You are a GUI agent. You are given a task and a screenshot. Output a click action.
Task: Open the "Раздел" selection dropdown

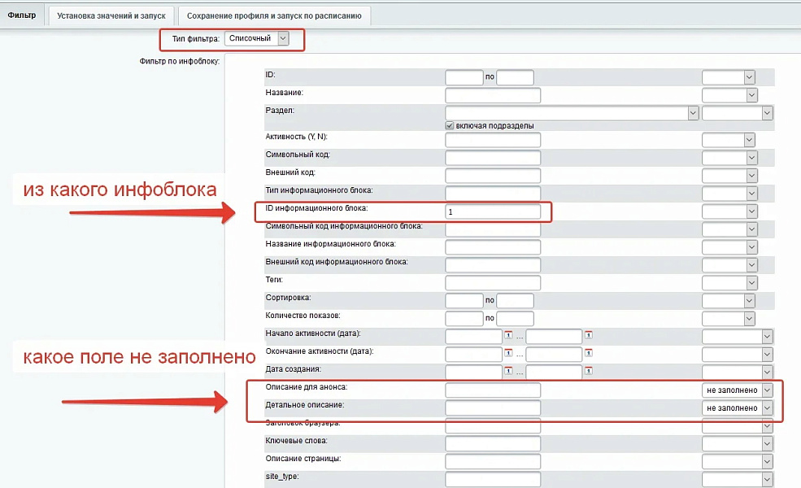coord(692,113)
